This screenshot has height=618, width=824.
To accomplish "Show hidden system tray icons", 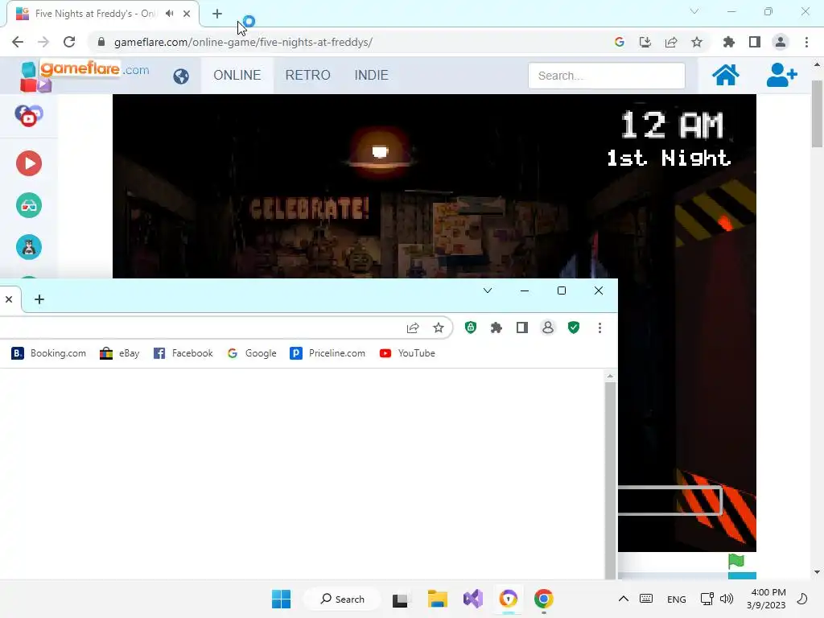I will (x=624, y=599).
